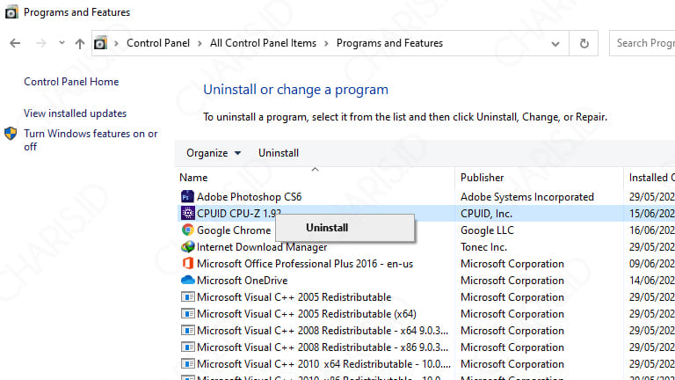
Task: Click icon of Visual C++ 2008 x64 entry
Action: click(187, 331)
